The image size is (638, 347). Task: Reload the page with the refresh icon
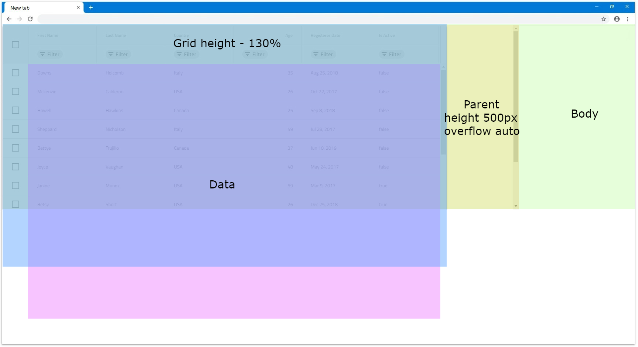point(30,19)
